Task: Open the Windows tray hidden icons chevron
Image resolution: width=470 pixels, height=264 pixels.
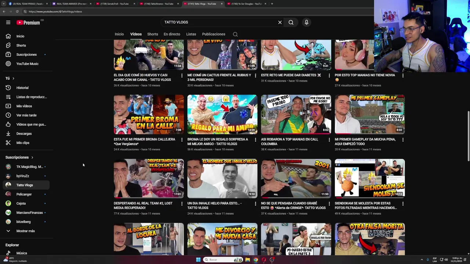Action: pos(422,260)
